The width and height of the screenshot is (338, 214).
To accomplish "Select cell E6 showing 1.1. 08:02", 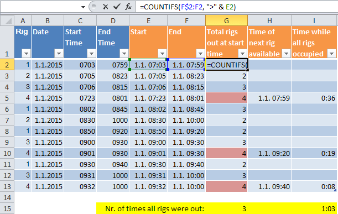I will (x=148, y=109).
